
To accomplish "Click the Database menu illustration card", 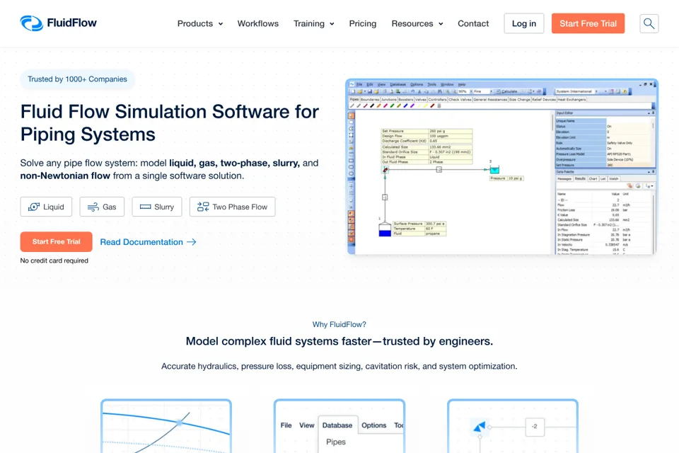I will (339, 425).
